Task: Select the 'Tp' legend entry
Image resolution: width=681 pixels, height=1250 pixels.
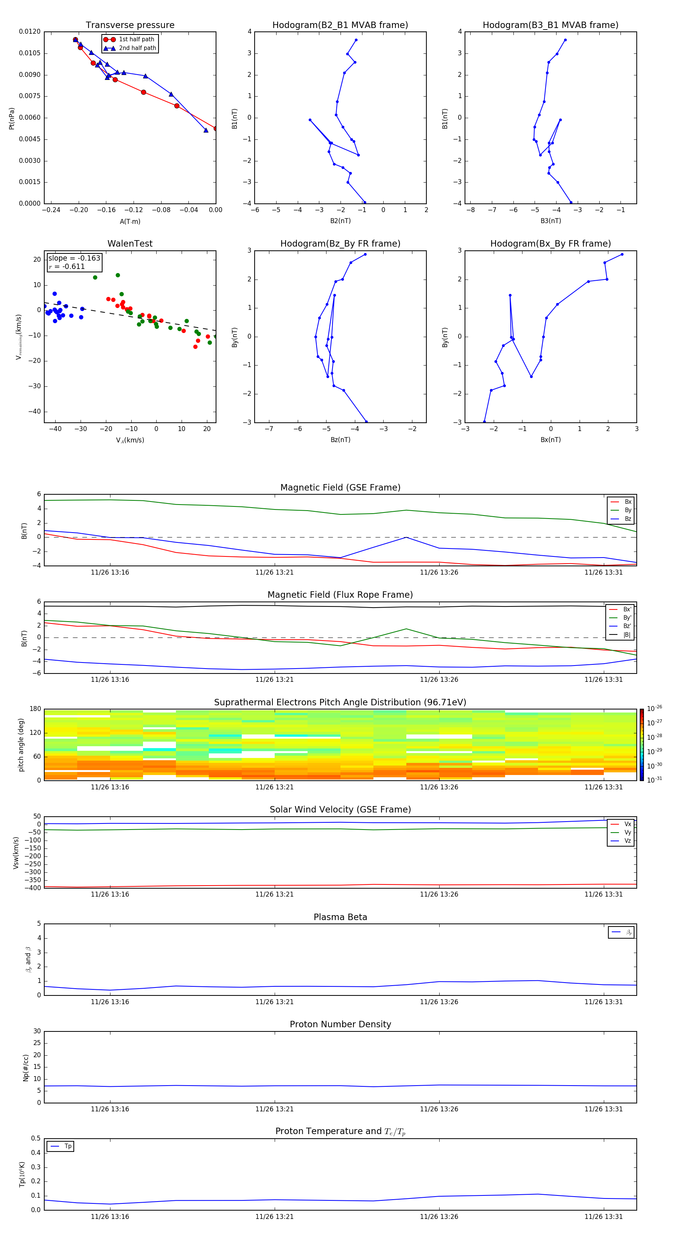Action: click(x=61, y=1146)
